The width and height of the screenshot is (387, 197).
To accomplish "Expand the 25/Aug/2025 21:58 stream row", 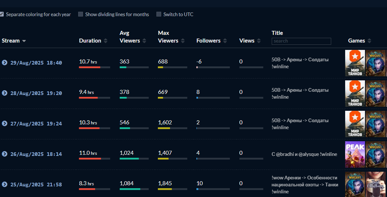I will pyautogui.click(x=4, y=184).
